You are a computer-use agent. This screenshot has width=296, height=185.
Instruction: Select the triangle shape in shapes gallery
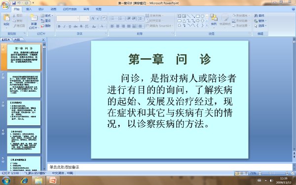pos(184,21)
